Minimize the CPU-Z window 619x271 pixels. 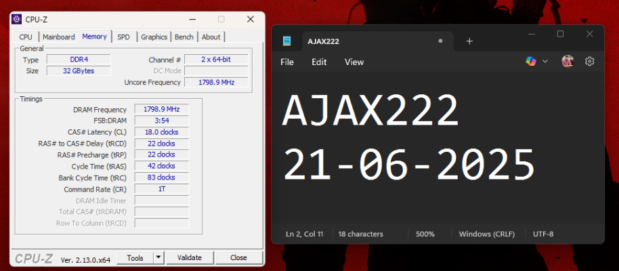coord(192,19)
